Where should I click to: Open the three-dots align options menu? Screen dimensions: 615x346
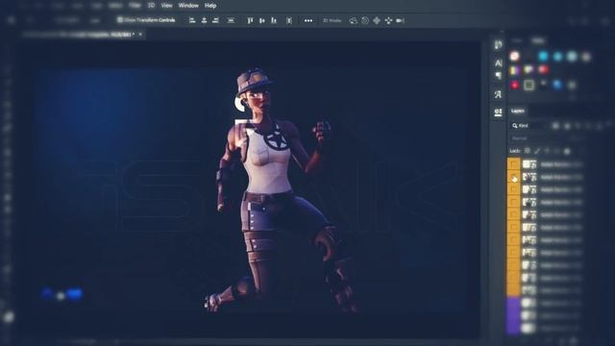(308, 20)
